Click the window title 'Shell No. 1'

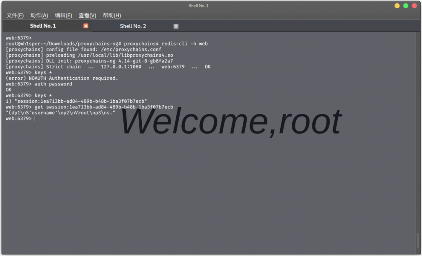point(198,6)
